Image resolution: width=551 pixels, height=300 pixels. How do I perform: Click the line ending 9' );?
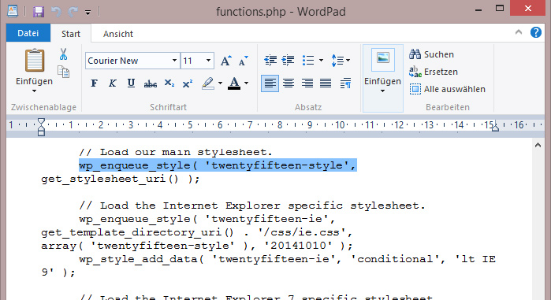click(58, 272)
